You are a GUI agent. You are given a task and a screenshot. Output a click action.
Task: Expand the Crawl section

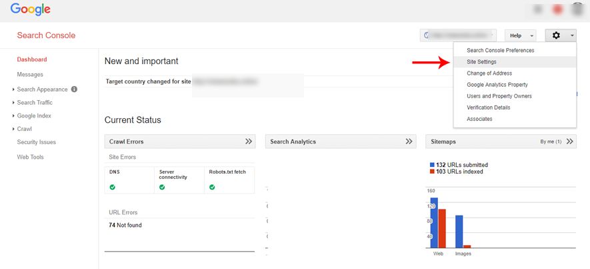pos(14,129)
